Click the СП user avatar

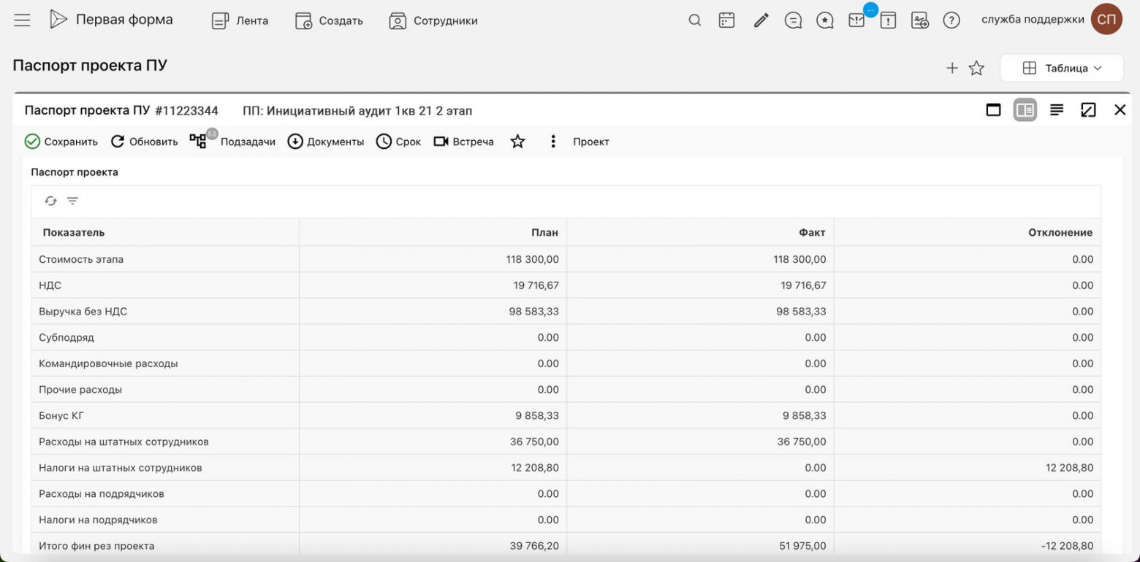(x=1106, y=20)
